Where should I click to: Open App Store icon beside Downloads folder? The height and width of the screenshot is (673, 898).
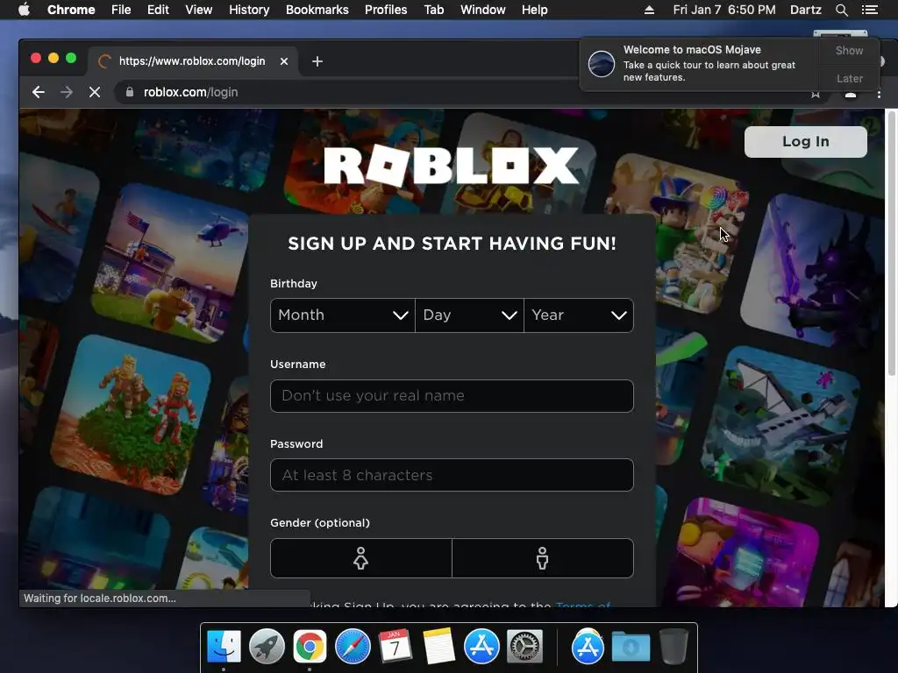click(588, 647)
